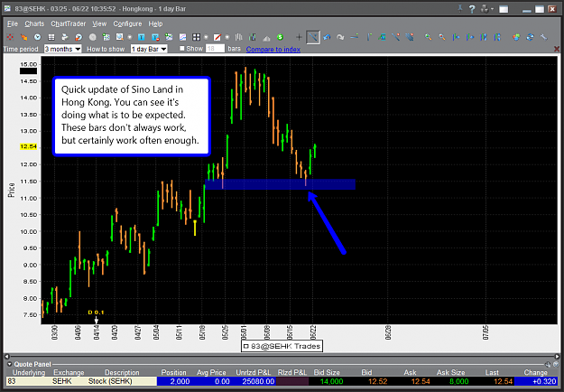This screenshot has width=564, height=392.
Task: Open chart settings wrench icon
Action: coord(543,37)
